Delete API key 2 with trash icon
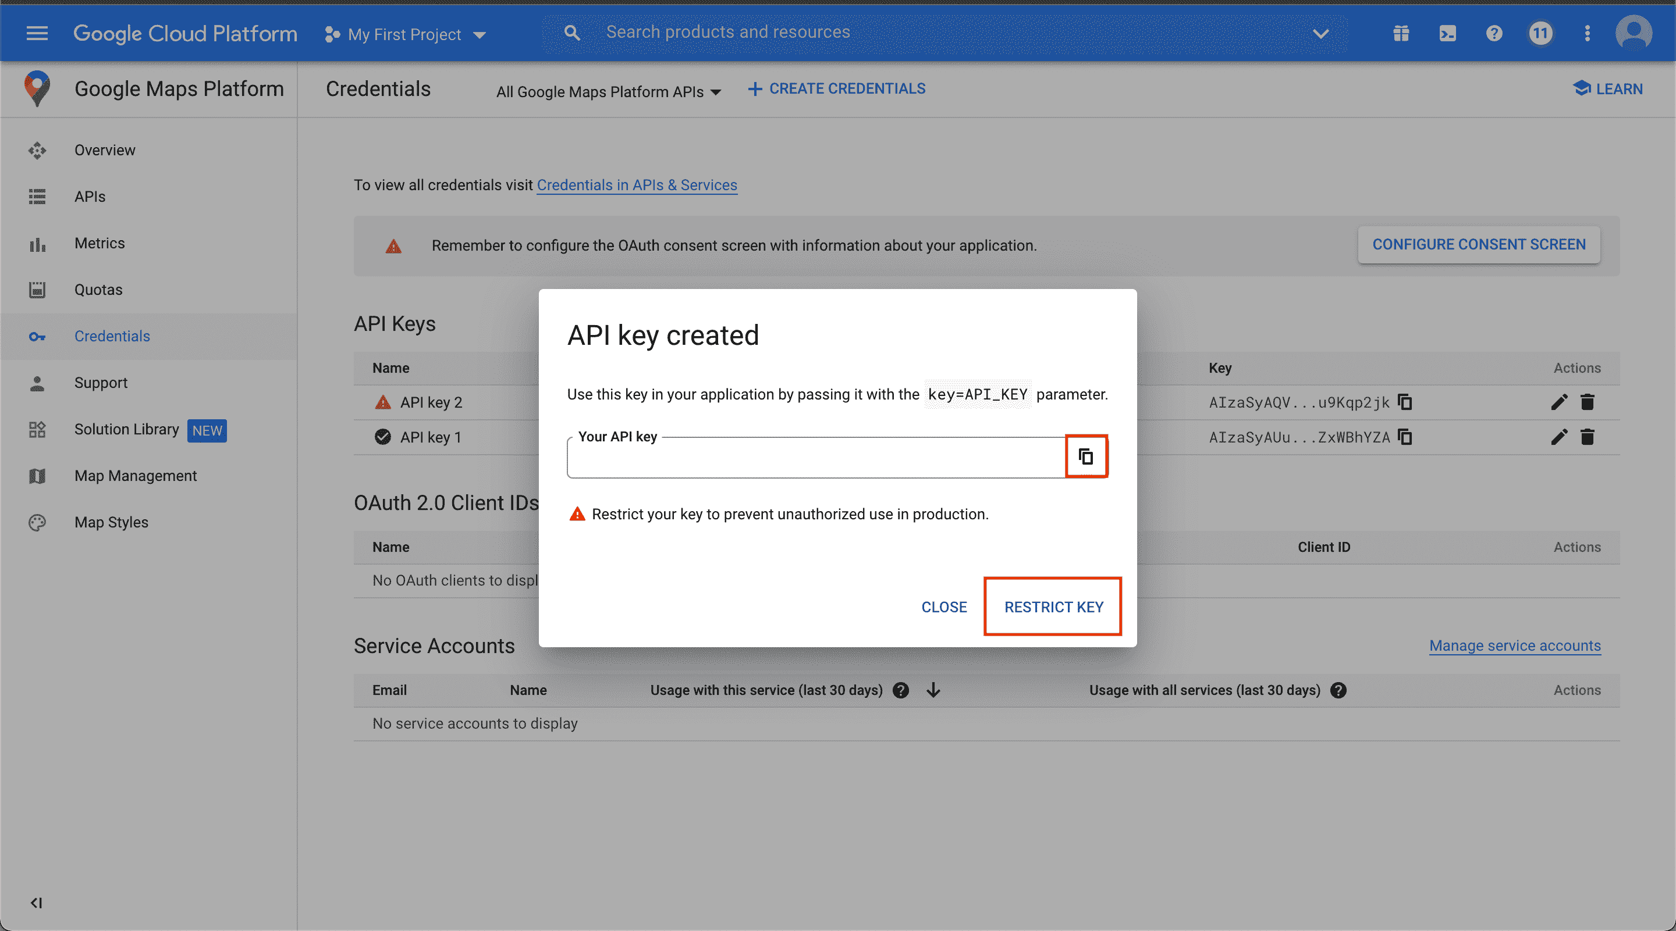This screenshot has width=1676, height=931. point(1588,402)
